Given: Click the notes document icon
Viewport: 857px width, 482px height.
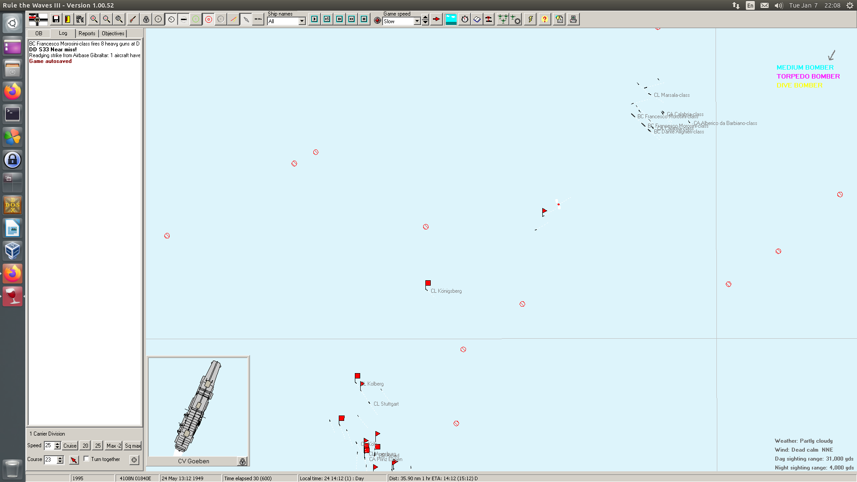Looking at the screenshot, I should pos(559,19).
